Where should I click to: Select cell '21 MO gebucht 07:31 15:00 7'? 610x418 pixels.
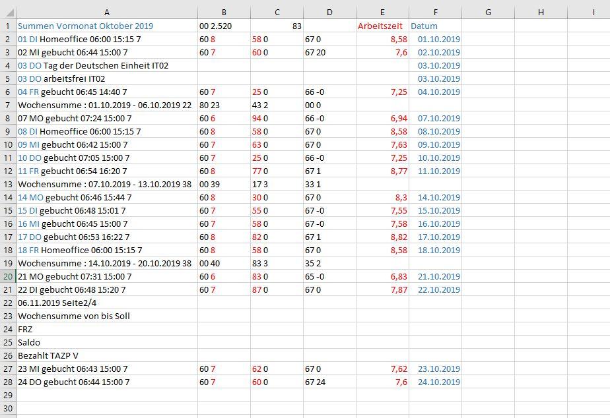click(x=106, y=277)
